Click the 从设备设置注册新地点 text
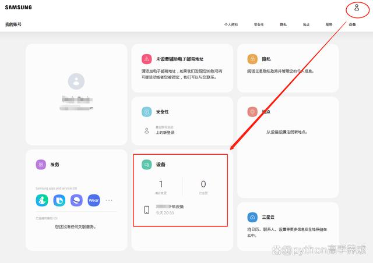Viewport: 373px width, 263px height. point(287,132)
